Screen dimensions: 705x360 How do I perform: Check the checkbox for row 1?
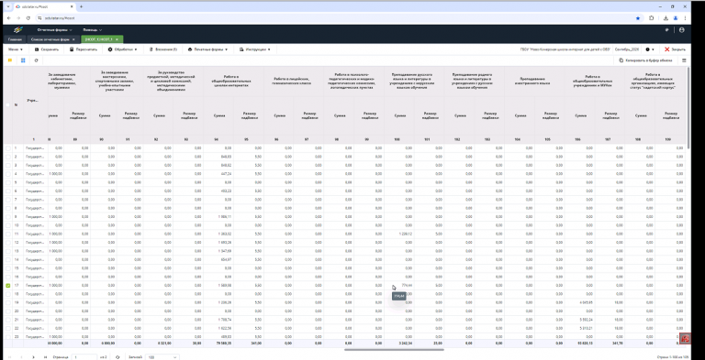tap(7, 147)
